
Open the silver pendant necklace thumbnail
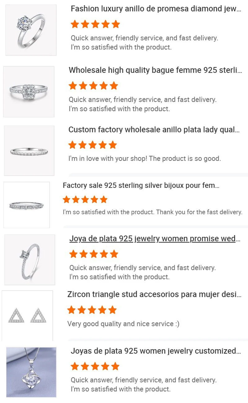point(31,372)
